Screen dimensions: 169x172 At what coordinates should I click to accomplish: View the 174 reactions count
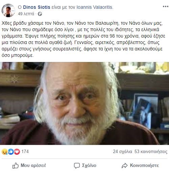(25, 151)
